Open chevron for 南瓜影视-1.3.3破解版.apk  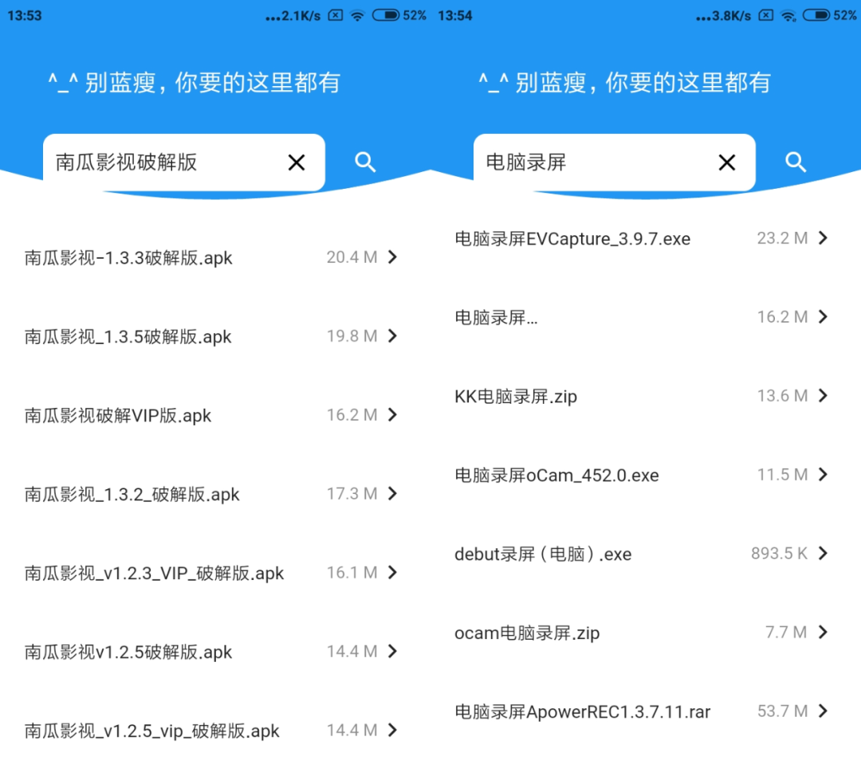[392, 257]
